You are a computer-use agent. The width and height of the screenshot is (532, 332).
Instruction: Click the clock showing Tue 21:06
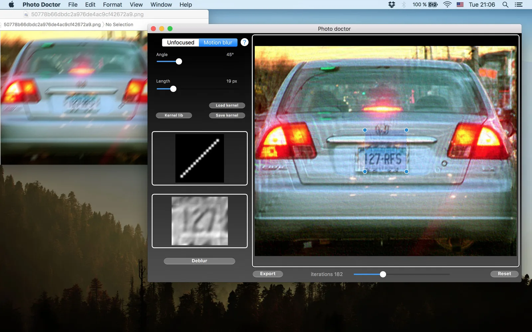(x=482, y=5)
